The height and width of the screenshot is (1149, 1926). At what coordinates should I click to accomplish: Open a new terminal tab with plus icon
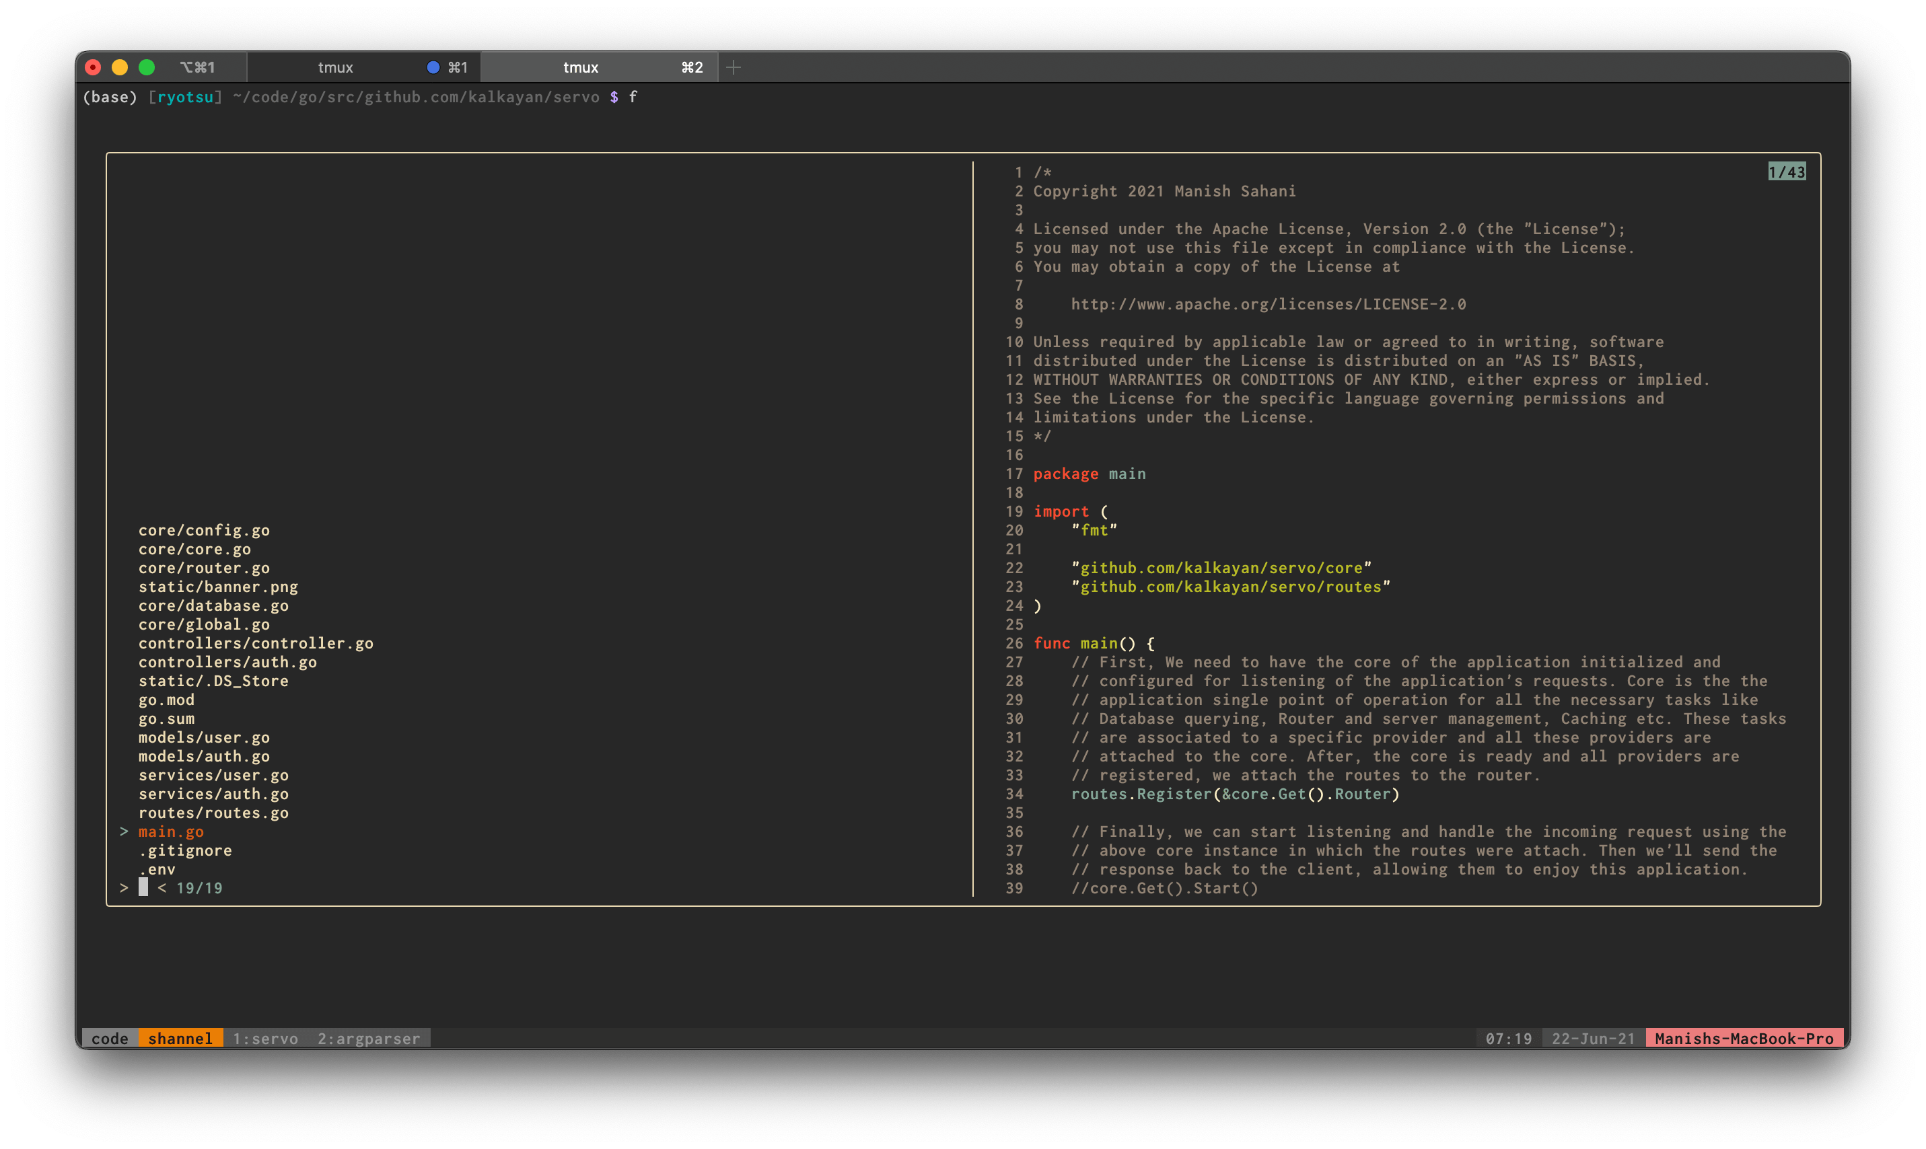tap(734, 67)
